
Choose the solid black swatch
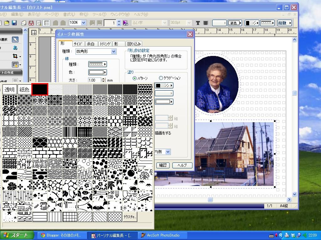40,89
